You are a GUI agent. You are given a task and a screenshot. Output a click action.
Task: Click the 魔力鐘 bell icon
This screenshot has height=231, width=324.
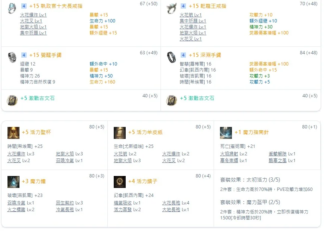coord(13,182)
